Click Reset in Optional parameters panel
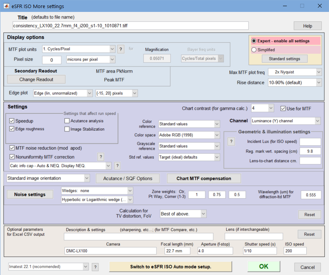Viewport: 329px width, 275px height. [309, 234]
